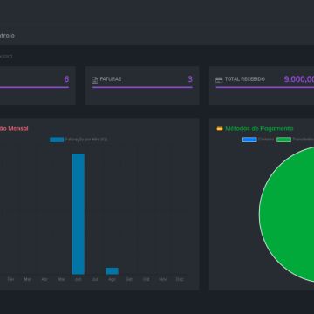
Task: Open the FATURAS card
Action: click(142, 85)
